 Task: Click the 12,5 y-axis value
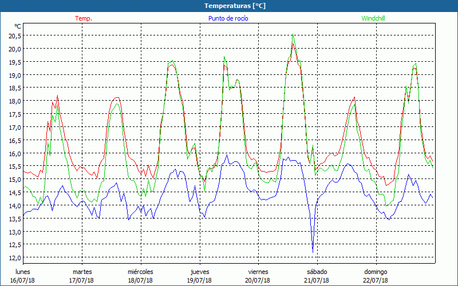tap(15, 245)
